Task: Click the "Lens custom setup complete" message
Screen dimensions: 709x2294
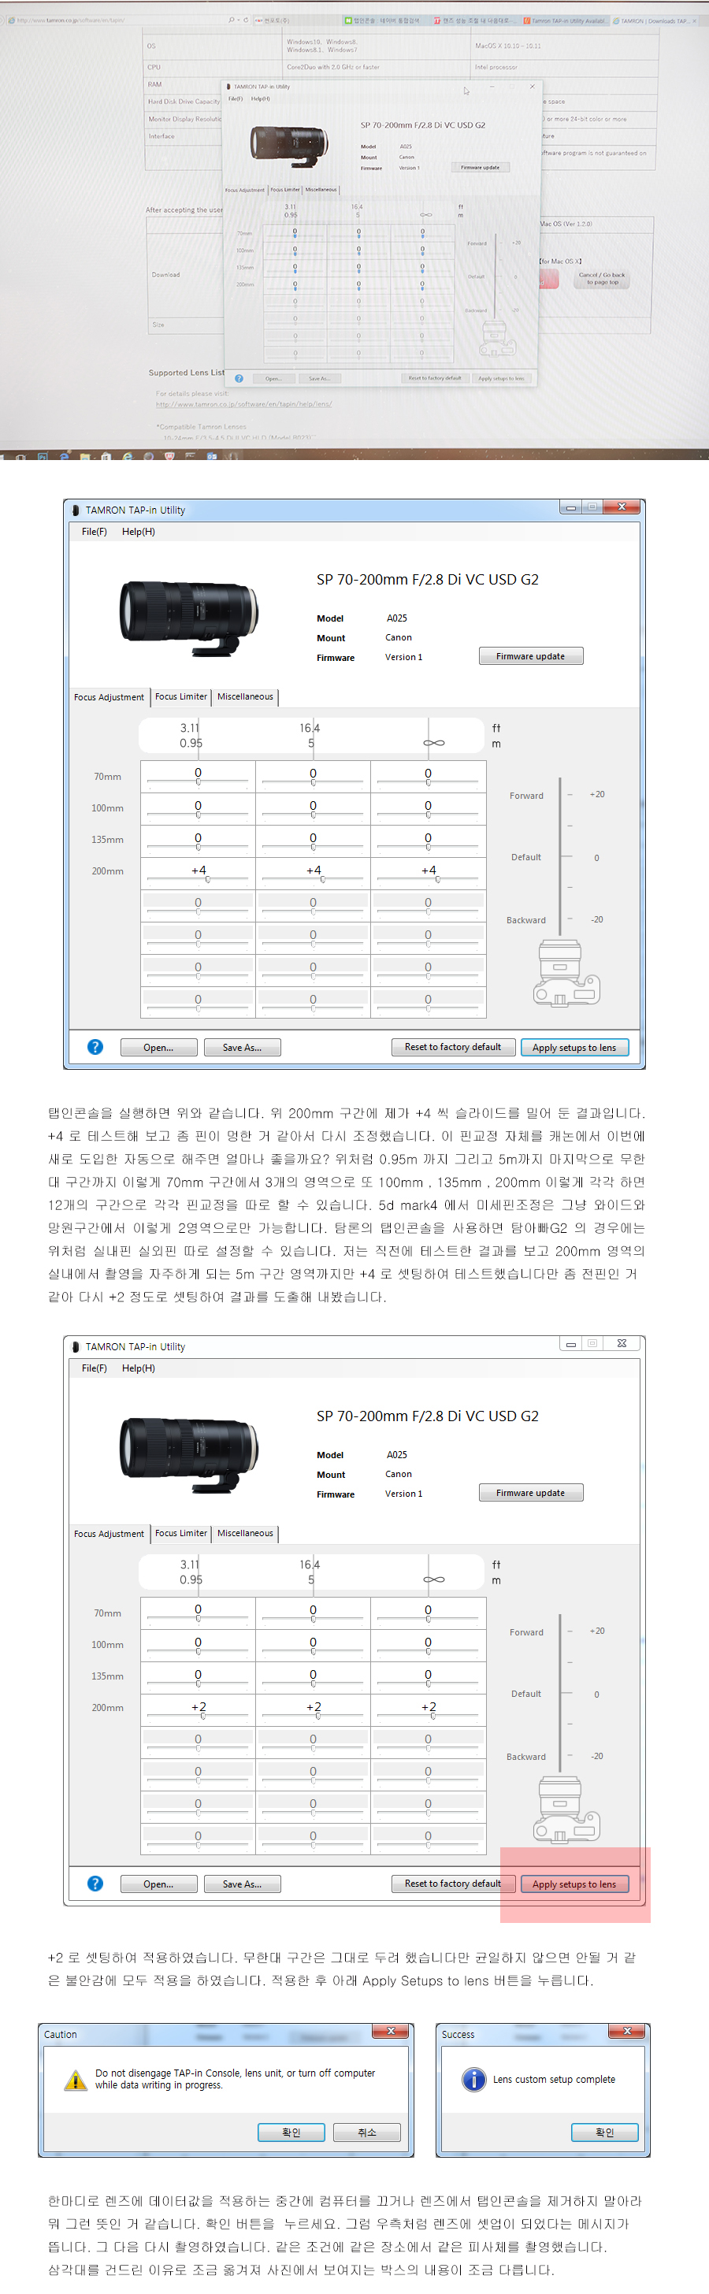Action: click(x=554, y=2080)
